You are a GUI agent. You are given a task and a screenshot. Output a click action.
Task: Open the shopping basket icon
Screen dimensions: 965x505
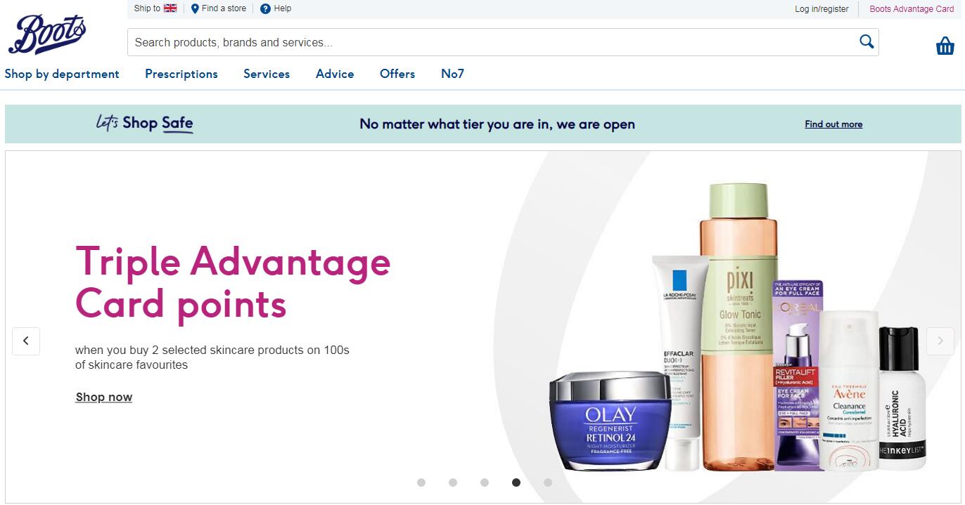[945, 46]
